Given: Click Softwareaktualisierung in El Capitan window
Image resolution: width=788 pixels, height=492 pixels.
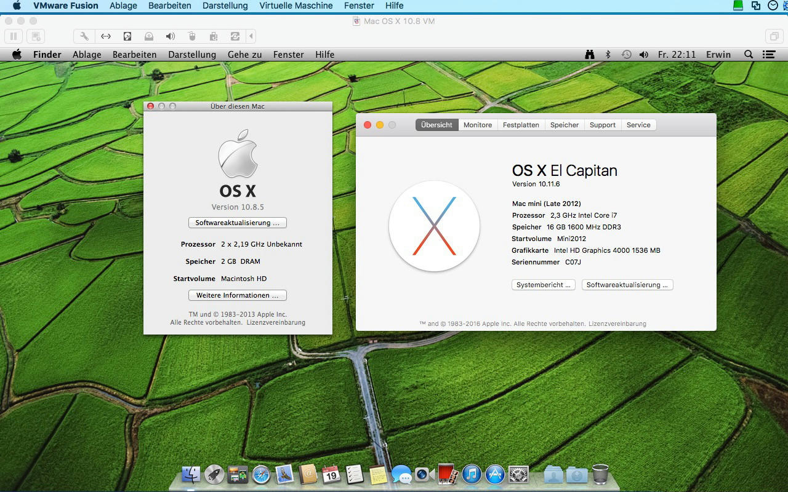Looking at the screenshot, I should [x=627, y=285].
